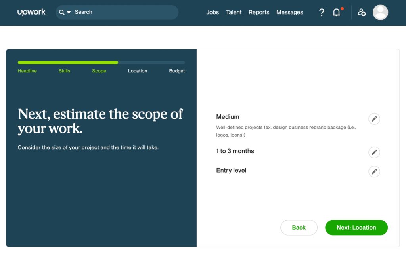Open the Jobs menu
This screenshot has width=406, height=255.
pyautogui.click(x=213, y=12)
